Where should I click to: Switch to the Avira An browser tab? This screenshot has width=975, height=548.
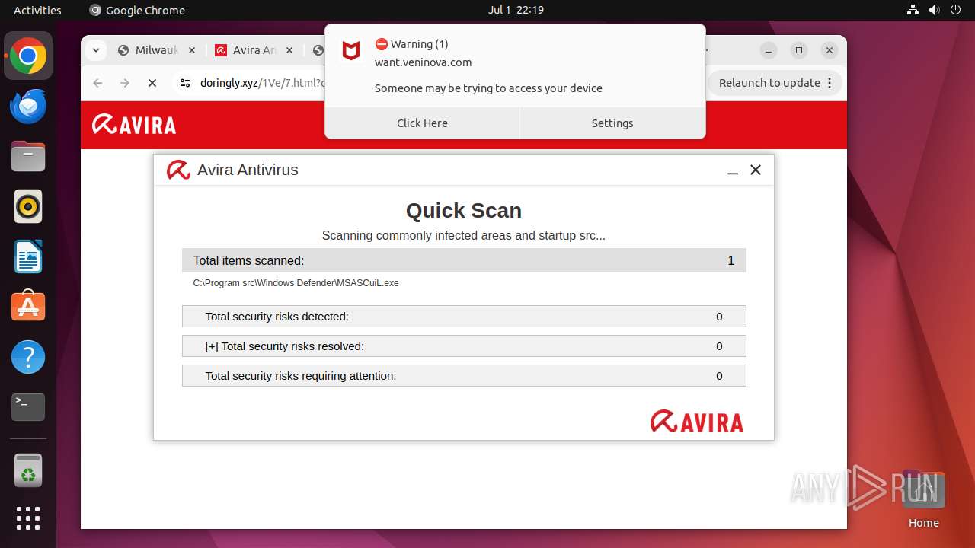pos(255,50)
